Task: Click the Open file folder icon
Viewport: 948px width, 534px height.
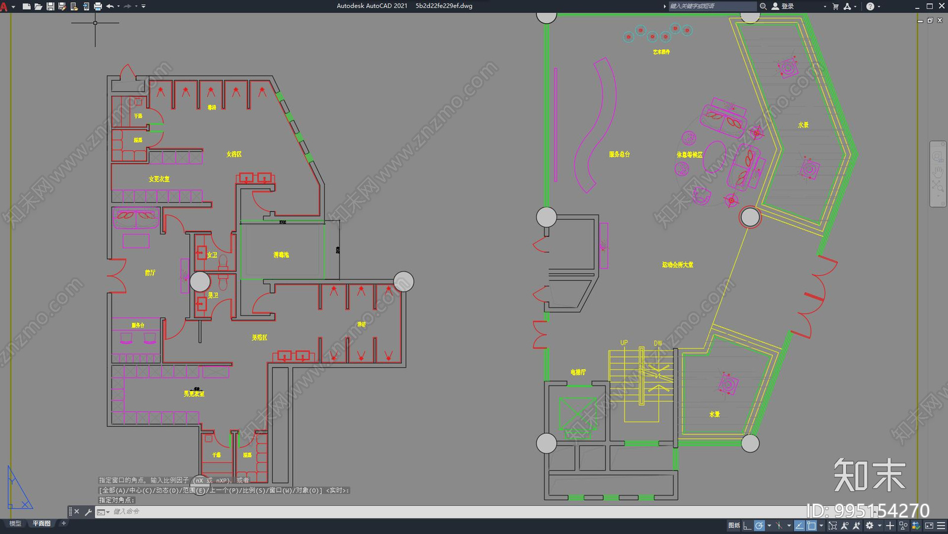Action: pos(38,6)
